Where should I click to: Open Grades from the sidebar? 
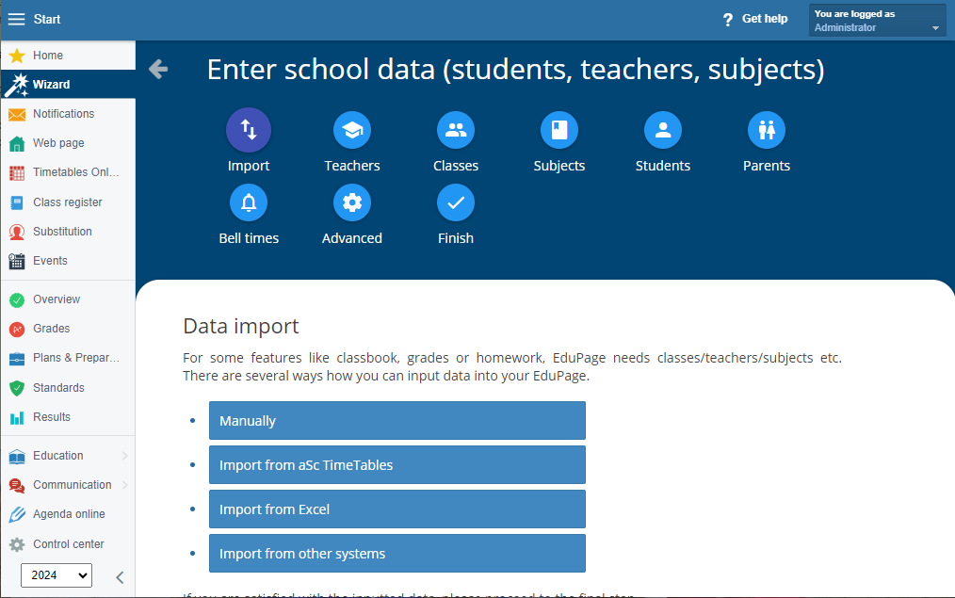68,329
